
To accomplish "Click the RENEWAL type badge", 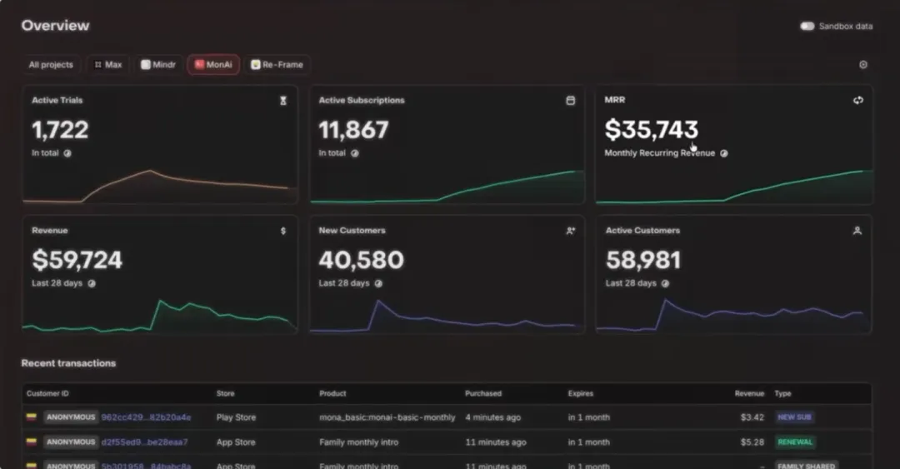I will (795, 442).
